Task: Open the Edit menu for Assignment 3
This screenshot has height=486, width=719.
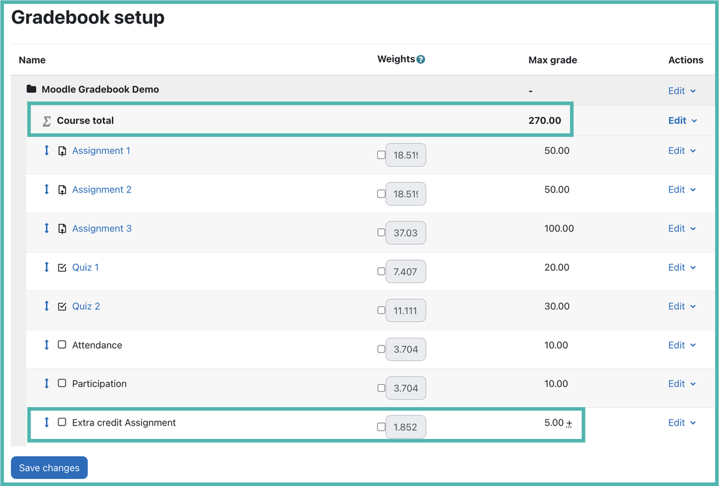Action: point(681,228)
